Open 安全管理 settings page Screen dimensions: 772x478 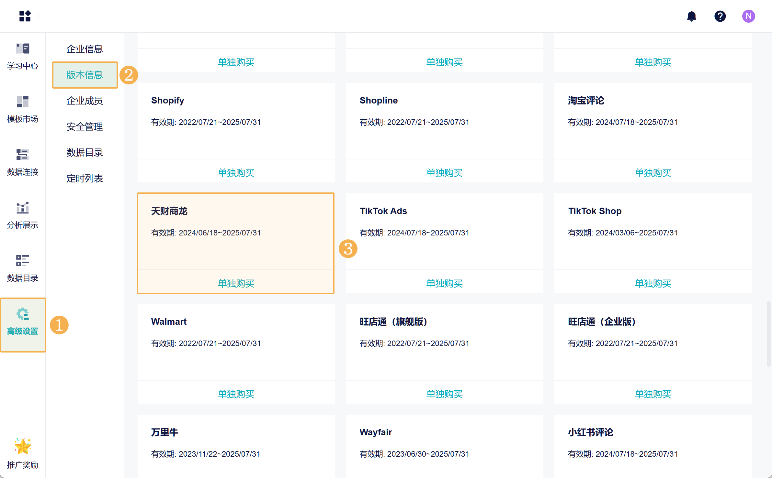tap(85, 126)
